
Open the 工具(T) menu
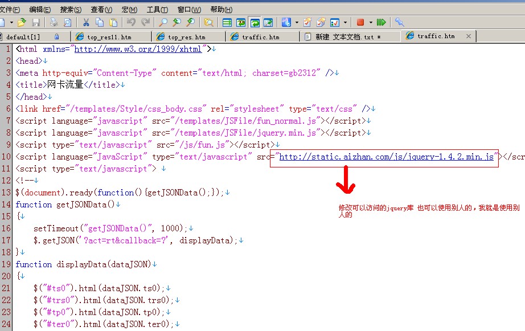pos(157,10)
